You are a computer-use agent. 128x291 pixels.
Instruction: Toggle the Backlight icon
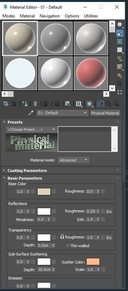tap(120, 33)
